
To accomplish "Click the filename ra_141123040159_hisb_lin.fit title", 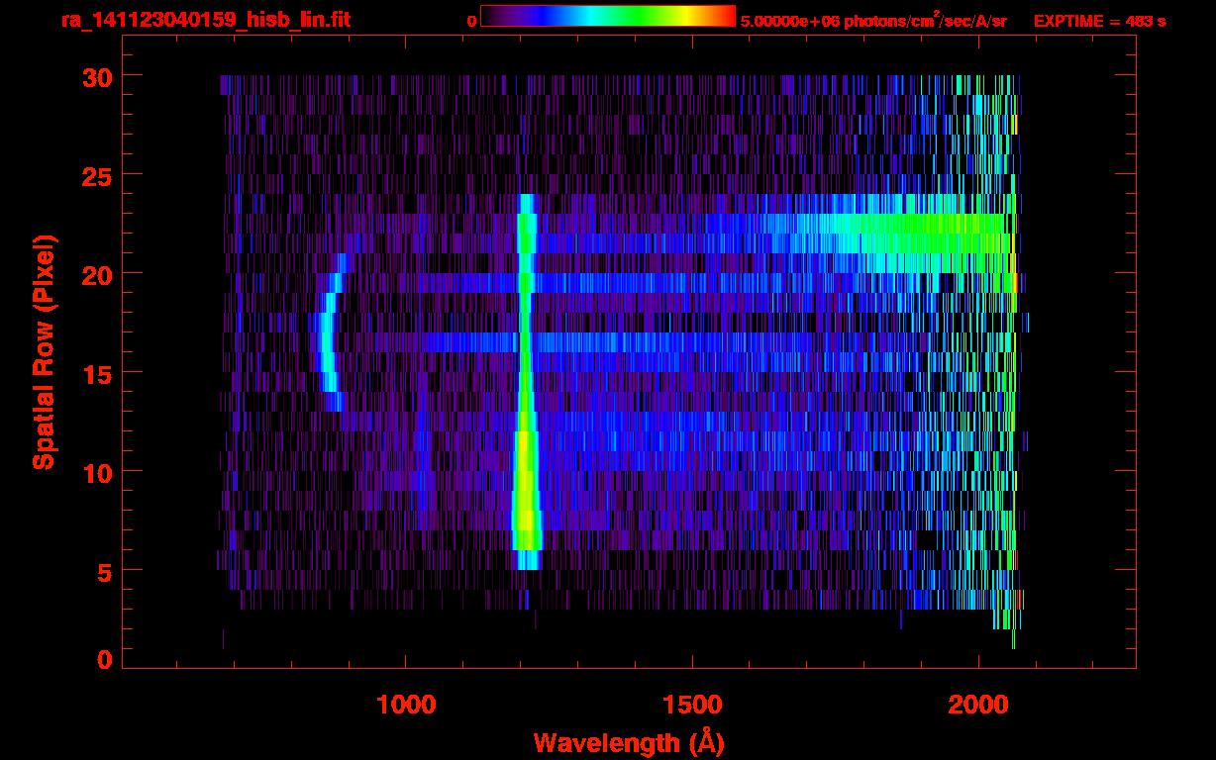I will [205, 20].
